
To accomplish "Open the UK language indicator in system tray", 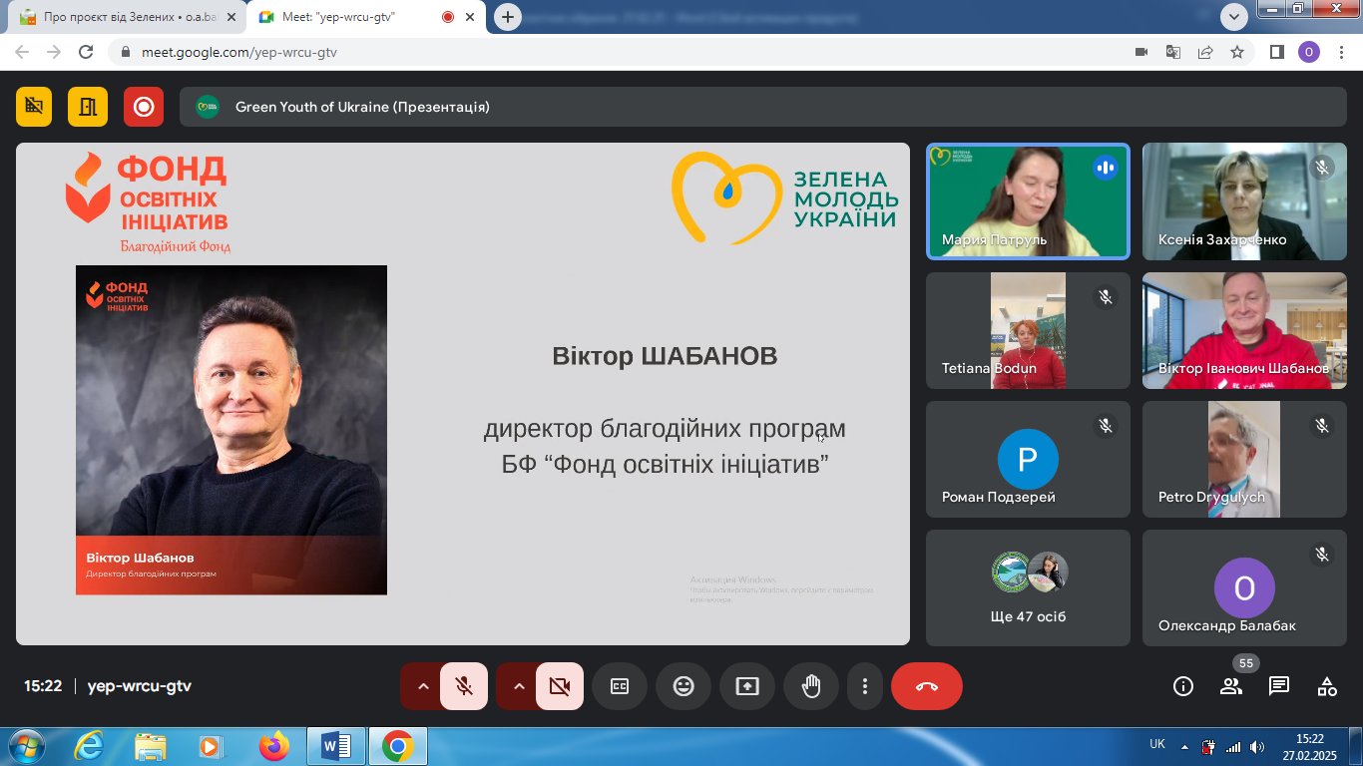I will 1157,744.
